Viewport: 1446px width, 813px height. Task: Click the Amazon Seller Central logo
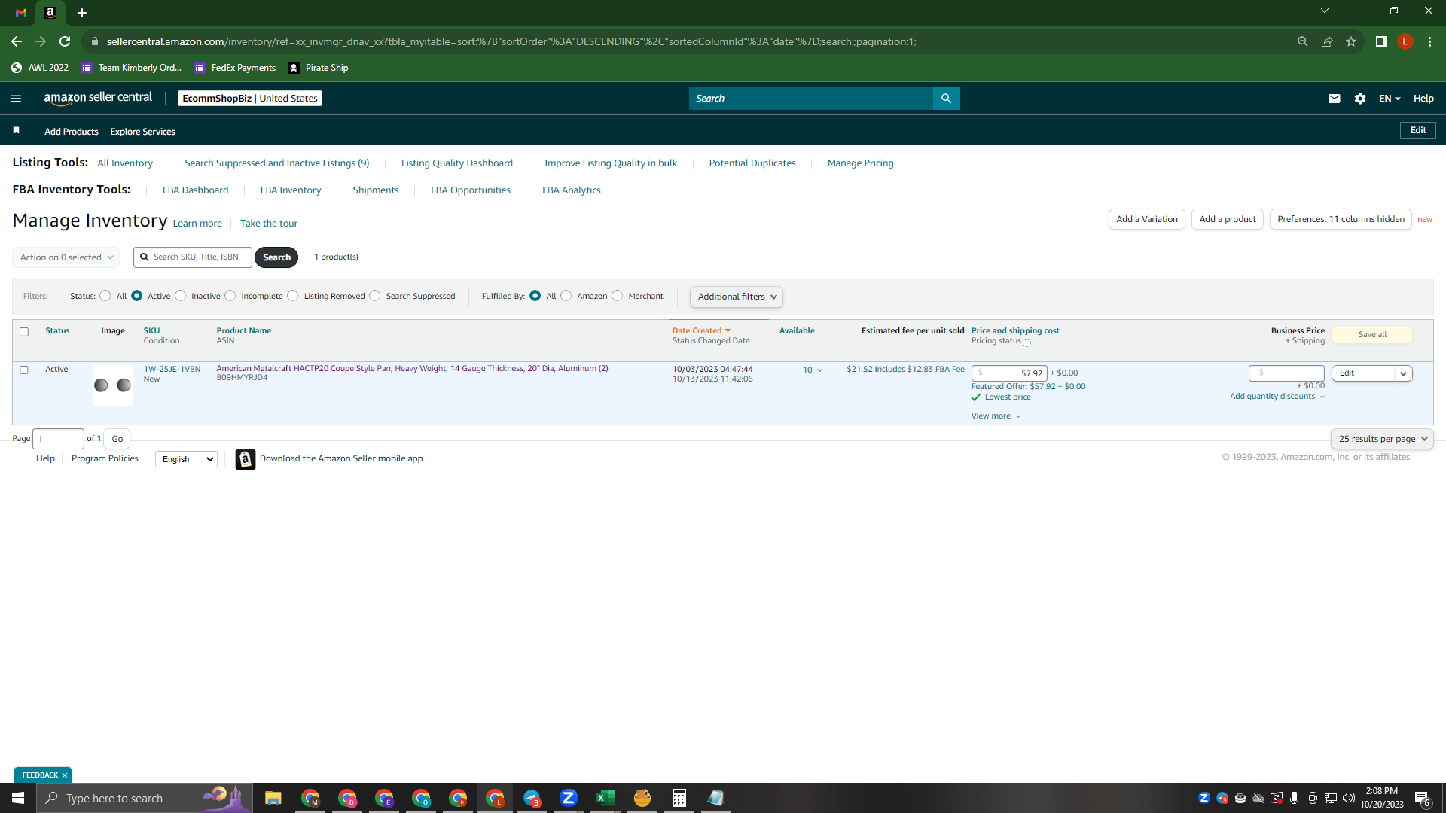click(x=98, y=98)
